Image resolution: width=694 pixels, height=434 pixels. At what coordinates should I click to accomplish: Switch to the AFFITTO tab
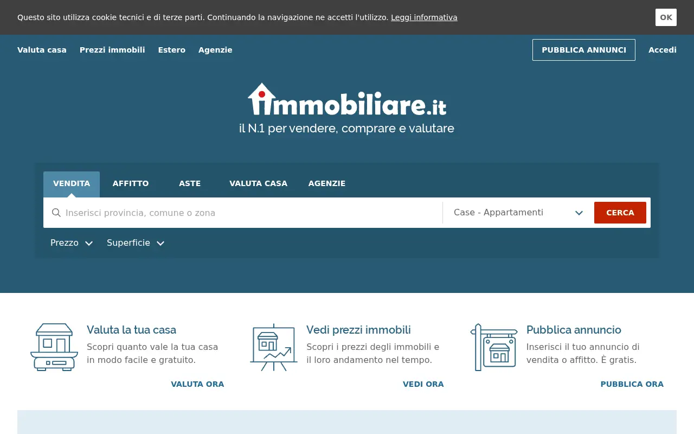[131, 184]
